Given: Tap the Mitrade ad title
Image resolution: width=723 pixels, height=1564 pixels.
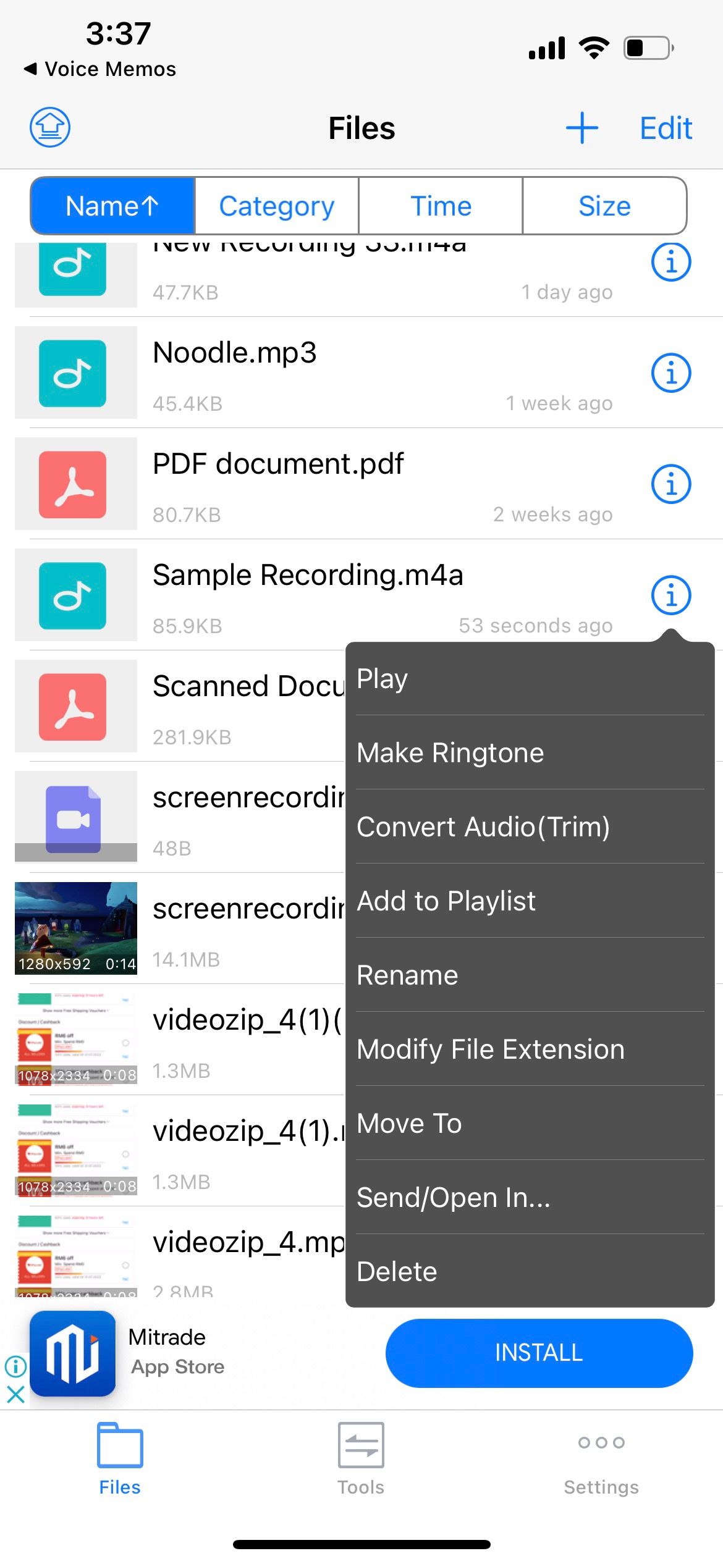Looking at the screenshot, I should pyautogui.click(x=167, y=1337).
